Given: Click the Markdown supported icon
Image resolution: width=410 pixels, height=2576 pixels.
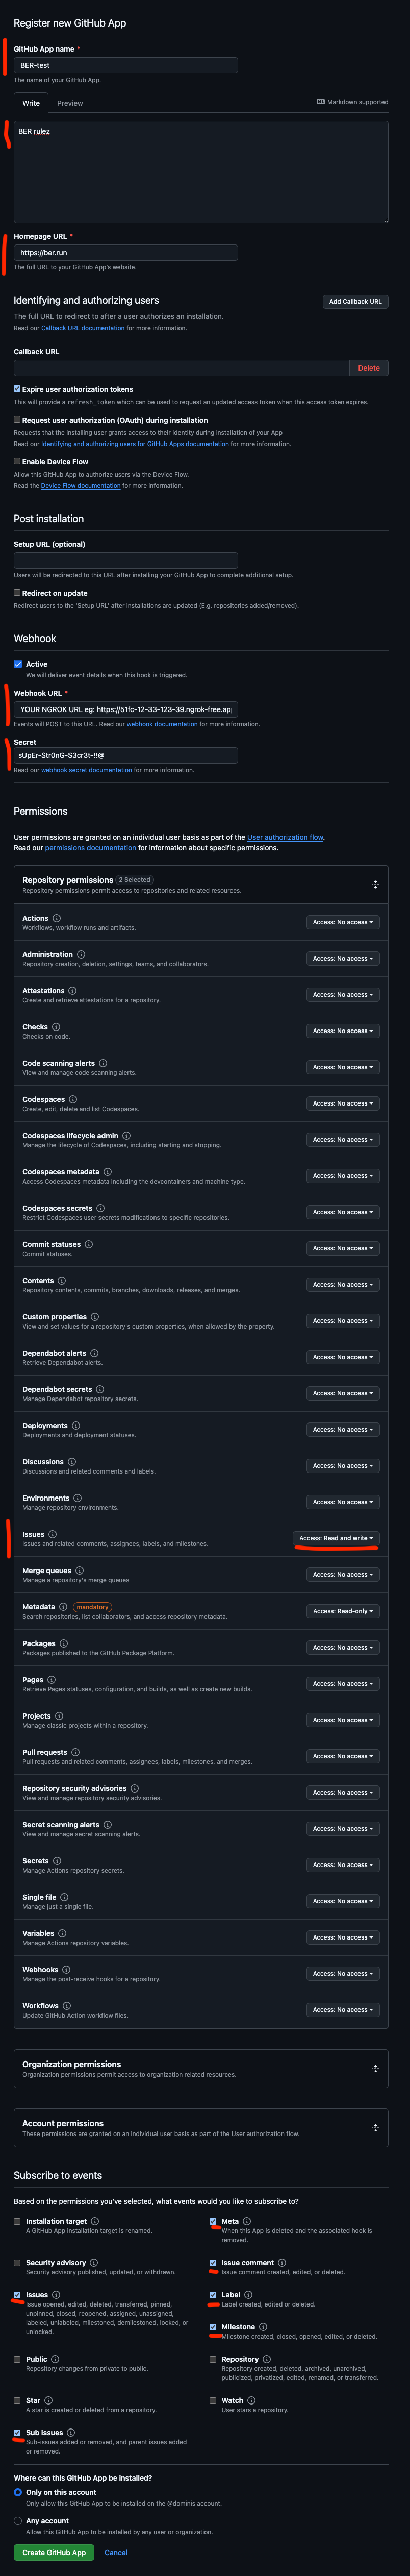Looking at the screenshot, I should 320,102.
